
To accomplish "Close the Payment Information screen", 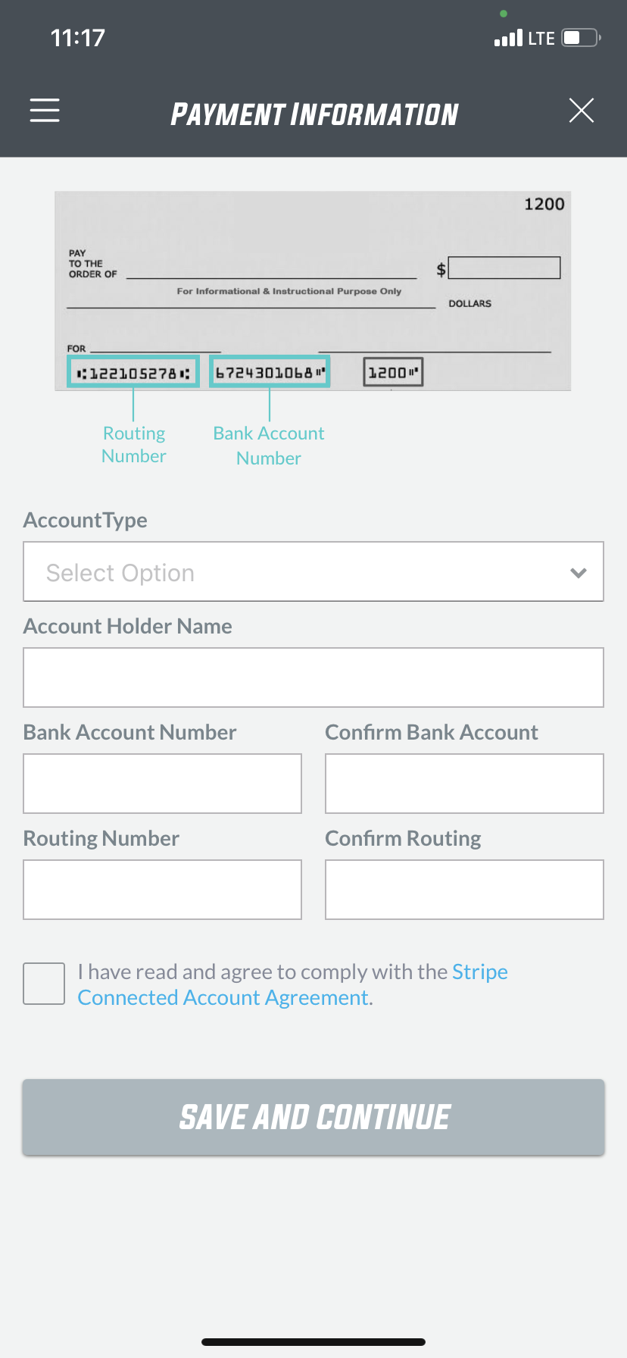I will coord(582,111).
